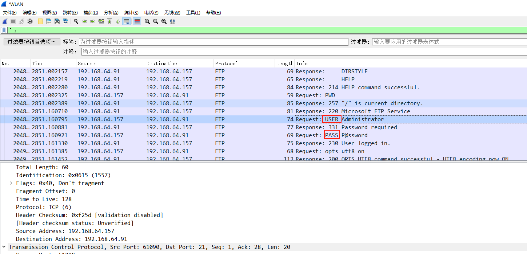
Task: Select the Response: 230 User logged in packet
Action: pyautogui.click(x=263, y=143)
